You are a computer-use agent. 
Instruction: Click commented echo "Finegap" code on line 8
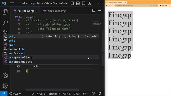55,29
